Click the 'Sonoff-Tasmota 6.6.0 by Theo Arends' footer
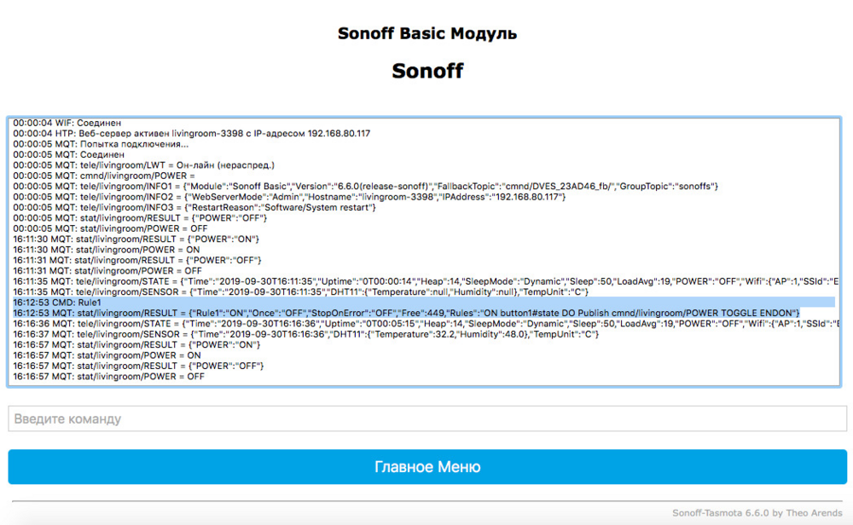Viewport: 853px width, 525px height. 757,512
